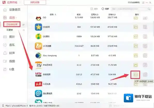This screenshot has height=108, width=154.
Task: Select 已安装应用 in the sidebar
Action: [x=12, y=24]
